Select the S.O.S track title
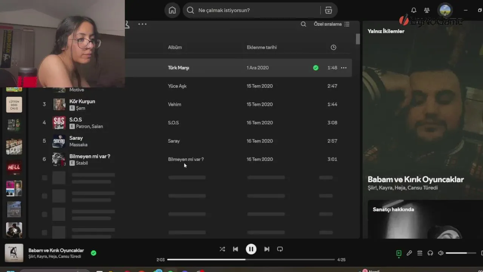The height and width of the screenshot is (272, 483). 75,119
